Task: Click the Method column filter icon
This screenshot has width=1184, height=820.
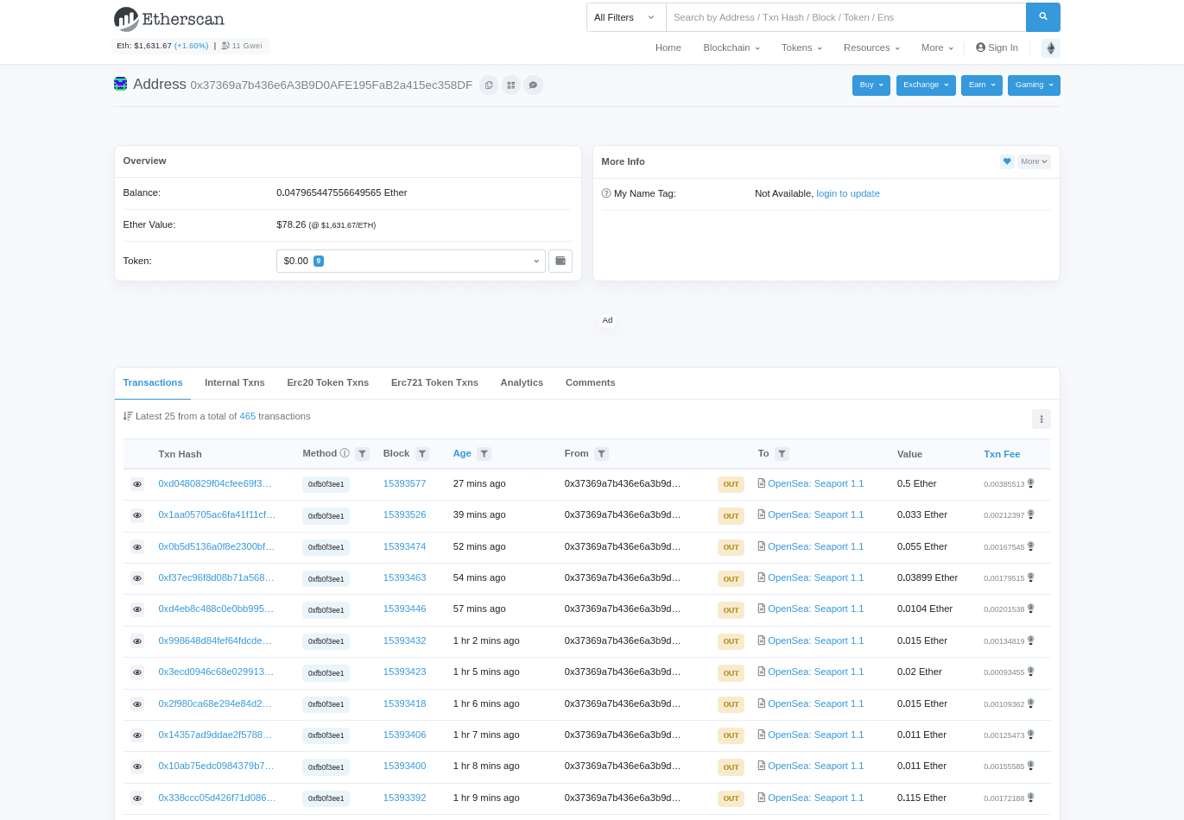Action: point(363,454)
